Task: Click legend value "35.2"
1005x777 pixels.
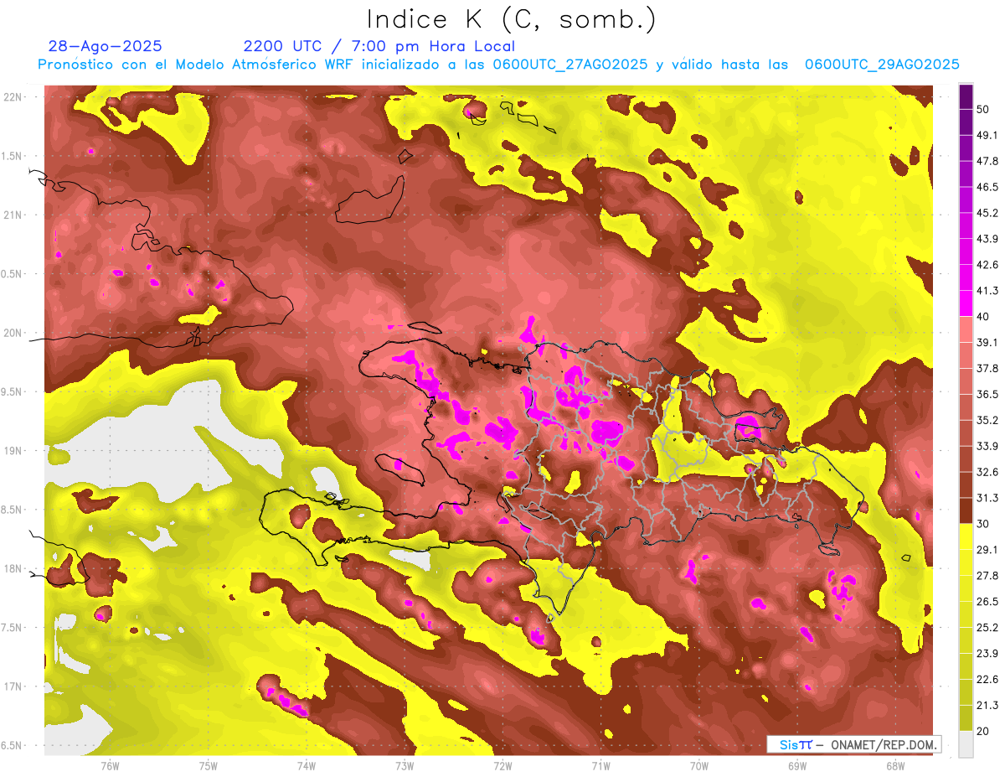Action: tap(987, 420)
